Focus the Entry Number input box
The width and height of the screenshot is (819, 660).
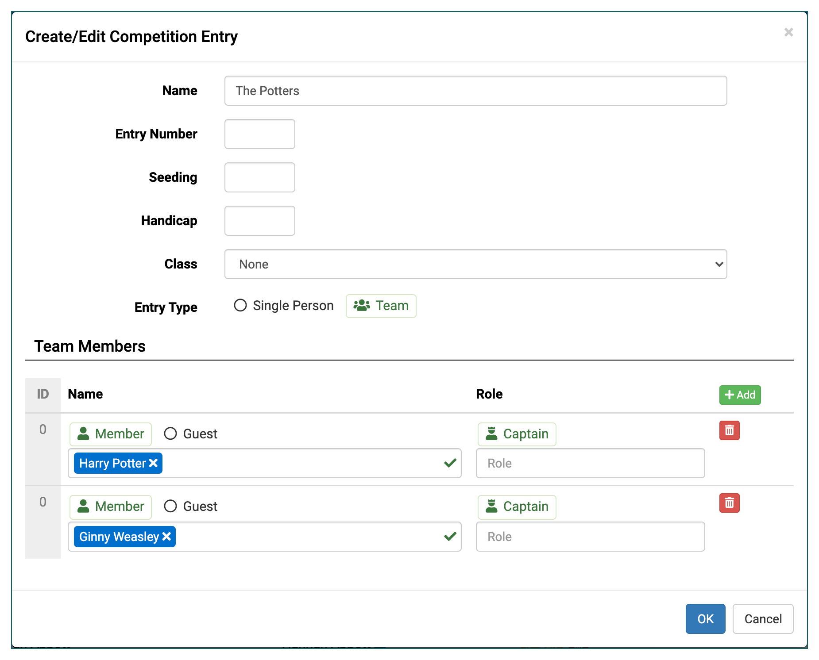click(259, 134)
